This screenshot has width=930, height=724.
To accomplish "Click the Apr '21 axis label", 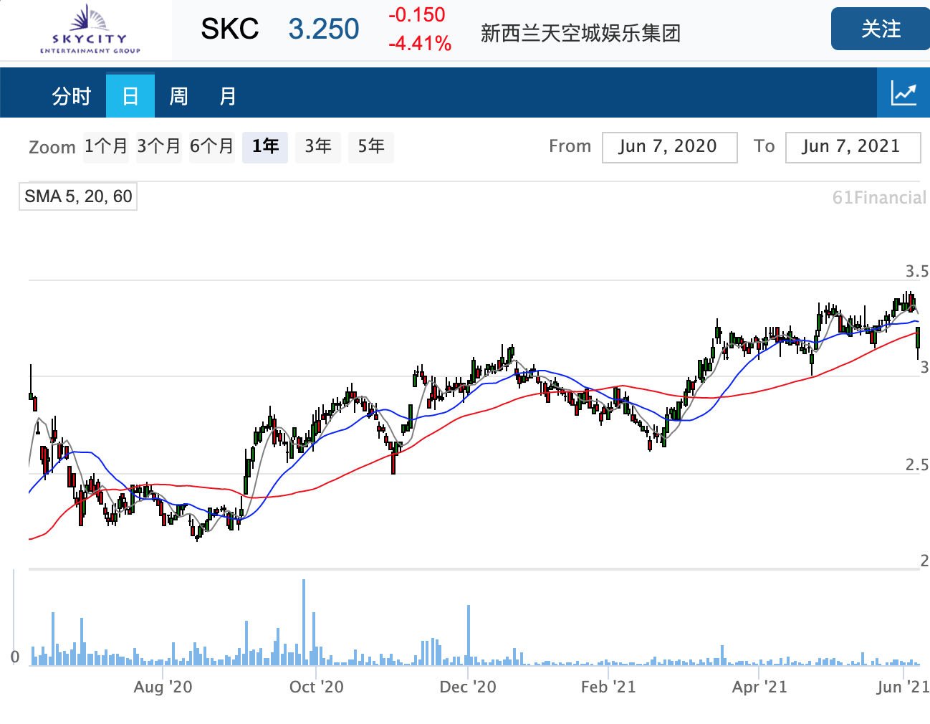I will pyautogui.click(x=759, y=687).
